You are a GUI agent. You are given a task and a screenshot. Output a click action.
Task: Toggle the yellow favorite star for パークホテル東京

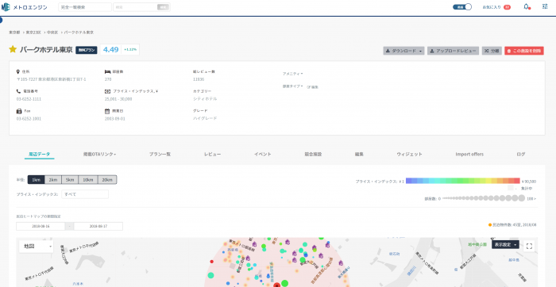coord(13,49)
